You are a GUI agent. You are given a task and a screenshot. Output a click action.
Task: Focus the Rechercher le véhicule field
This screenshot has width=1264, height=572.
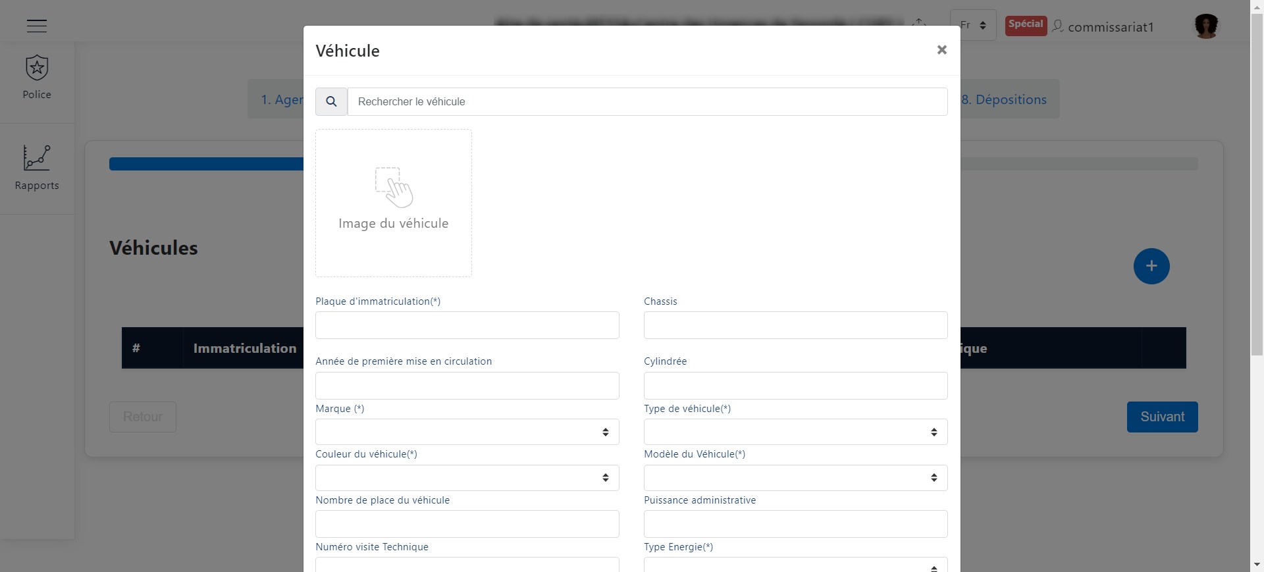point(648,101)
